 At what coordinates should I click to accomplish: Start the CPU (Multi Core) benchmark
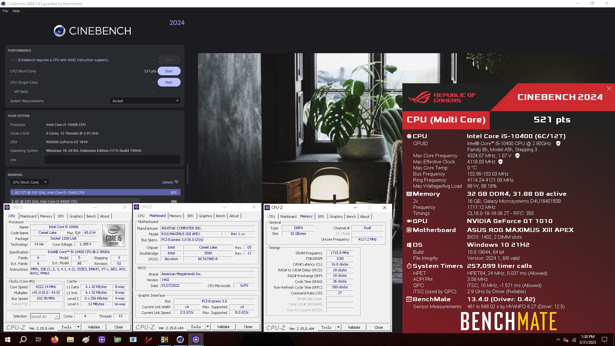tap(169, 71)
